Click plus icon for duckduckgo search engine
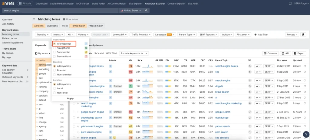Viewport: 310px width, 140px height. [78, 118]
